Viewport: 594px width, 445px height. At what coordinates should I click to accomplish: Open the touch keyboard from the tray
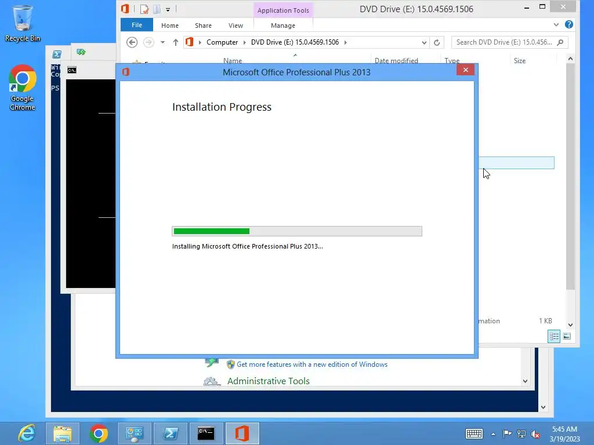[x=474, y=433]
